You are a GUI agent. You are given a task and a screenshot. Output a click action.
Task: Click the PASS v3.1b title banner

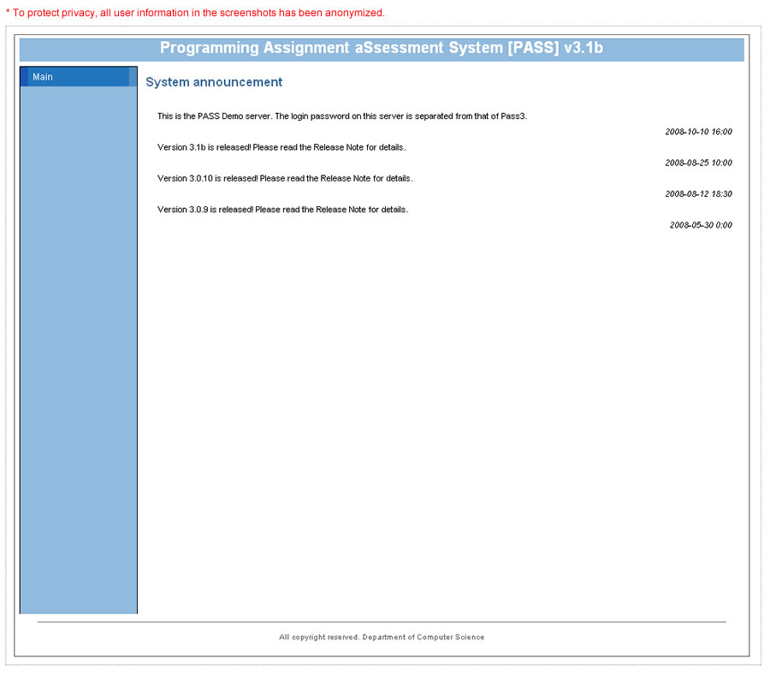pyautogui.click(x=382, y=49)
